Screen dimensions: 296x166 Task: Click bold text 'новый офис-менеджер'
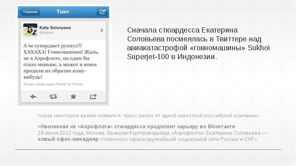click(68, 139)
